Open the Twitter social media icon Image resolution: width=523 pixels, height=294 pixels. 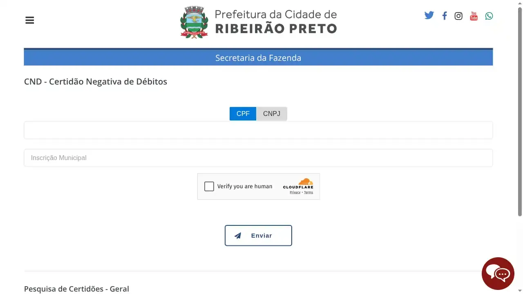[x=429, y=16]
